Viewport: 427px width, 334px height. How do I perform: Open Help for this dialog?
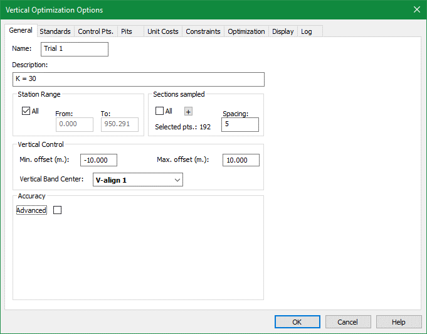pos(399,322)
